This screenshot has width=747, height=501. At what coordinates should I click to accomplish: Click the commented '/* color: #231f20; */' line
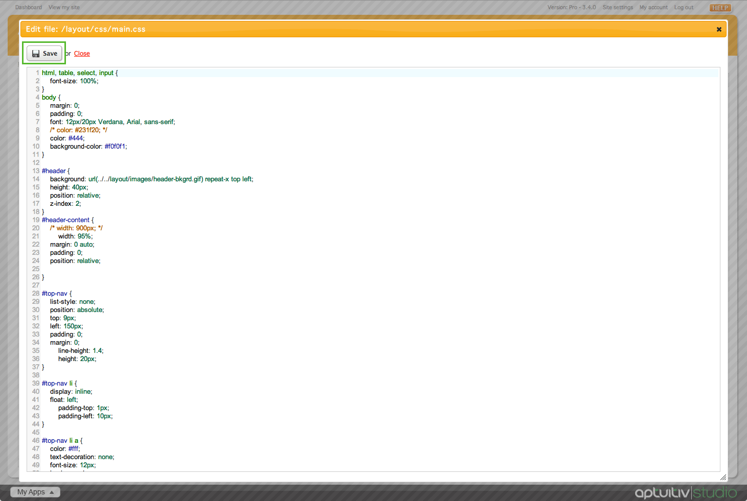pyautogui.click(x=79, y=130)
